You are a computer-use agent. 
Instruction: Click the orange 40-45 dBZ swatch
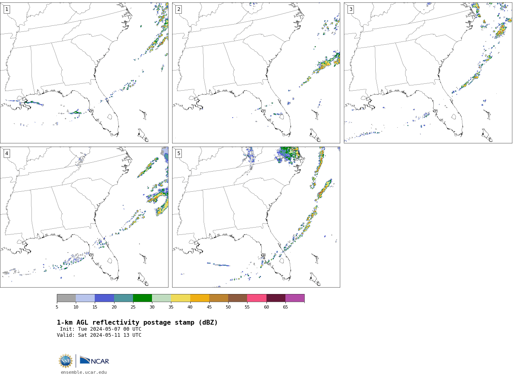[200, 298]
